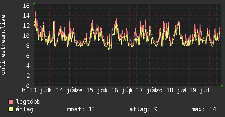Click the 12 label on the y-axis
Image resolution: width=225 pixels, height=117 pixels.
(x=26, y=26)
